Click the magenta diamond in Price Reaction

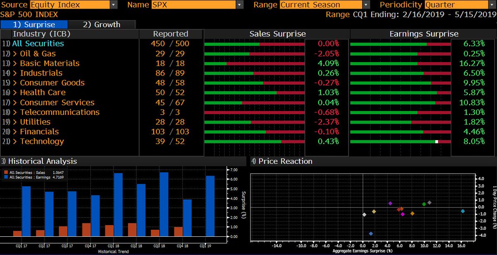(x=402, y=214)
